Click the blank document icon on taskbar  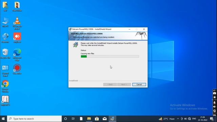point(81,119)
